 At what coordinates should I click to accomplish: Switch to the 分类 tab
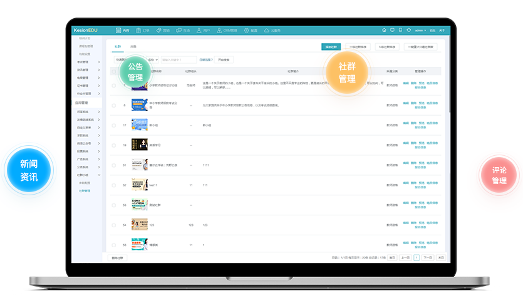[x=133, y=46]
